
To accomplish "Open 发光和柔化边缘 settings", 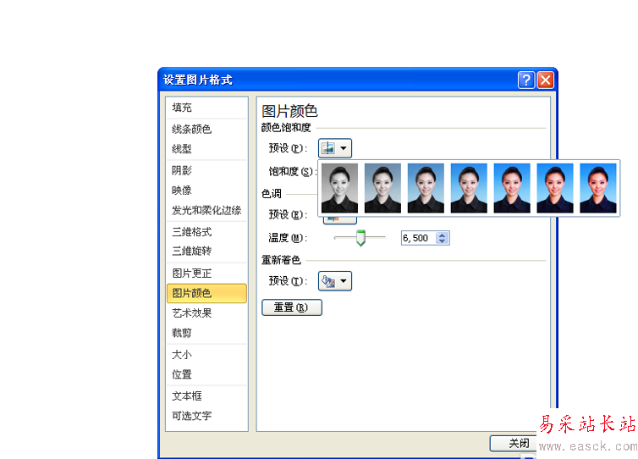I will tap(206, 210).
